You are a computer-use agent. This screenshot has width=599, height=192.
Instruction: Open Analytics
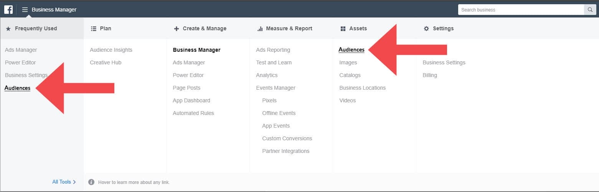point(267,75)
